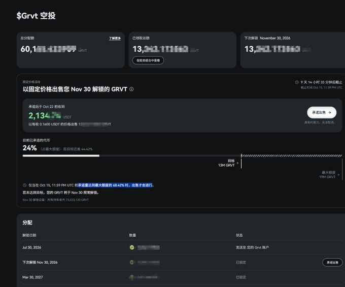Click 在投资组合中查看 button
Screen dimensions: 345x287
pos(148,60)
